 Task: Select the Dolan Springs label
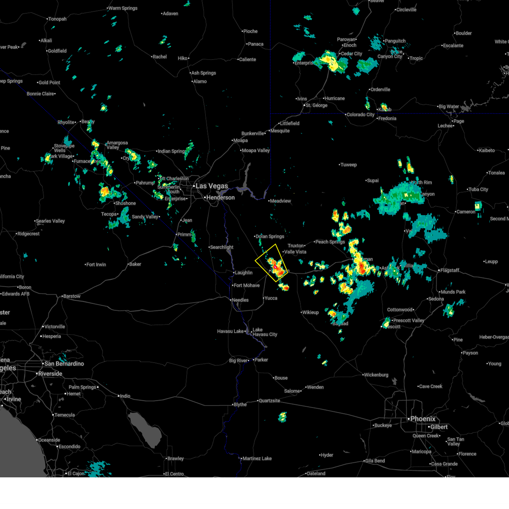tap(270, 237)
